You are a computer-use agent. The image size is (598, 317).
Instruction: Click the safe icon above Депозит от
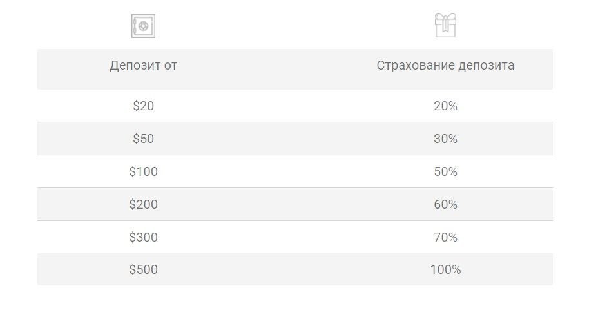pyautogui.click(x=144, y=26)
